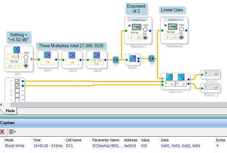Select Dbl radio in DC1 block

(26, 66)
